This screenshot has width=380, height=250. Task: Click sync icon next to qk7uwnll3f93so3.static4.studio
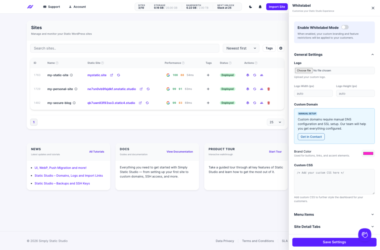pos(147,103)
